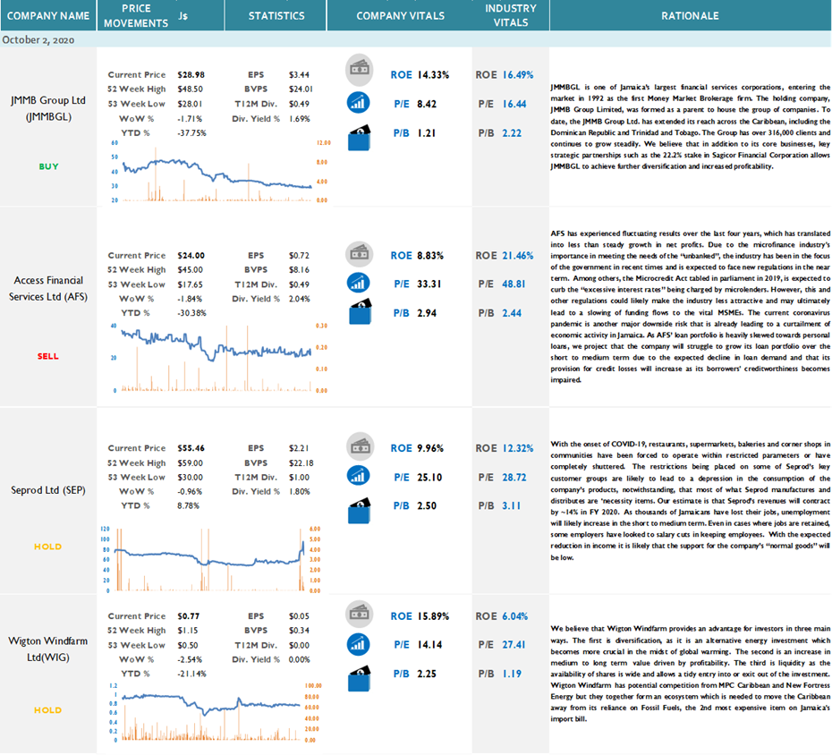
Task: Click the STATISTICS column header
Action: (276, 16)
